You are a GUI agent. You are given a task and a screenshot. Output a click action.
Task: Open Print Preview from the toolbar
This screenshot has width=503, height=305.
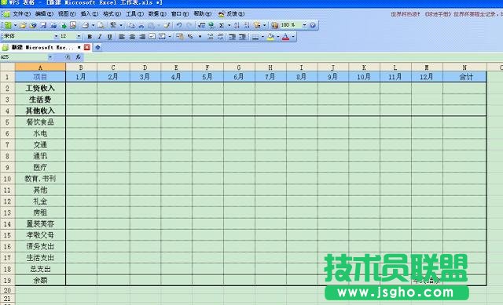(x=101, y=25)
